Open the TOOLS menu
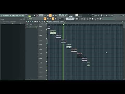The height and width of the screenshot is (94, 125). click(x=20, y=15)
